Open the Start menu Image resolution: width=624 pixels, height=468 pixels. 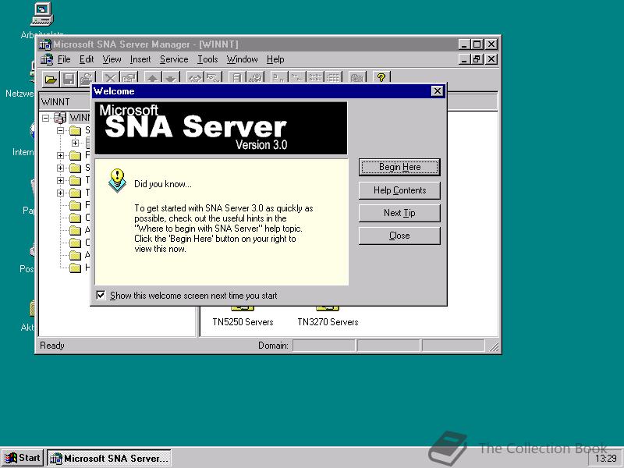pyautogui.click(x=23, y=458)
